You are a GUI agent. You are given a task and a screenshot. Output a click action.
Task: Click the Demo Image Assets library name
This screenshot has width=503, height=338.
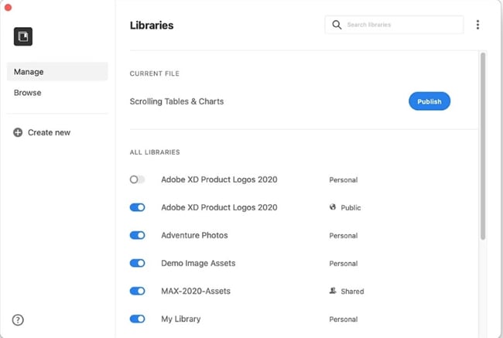pos(198,263)
